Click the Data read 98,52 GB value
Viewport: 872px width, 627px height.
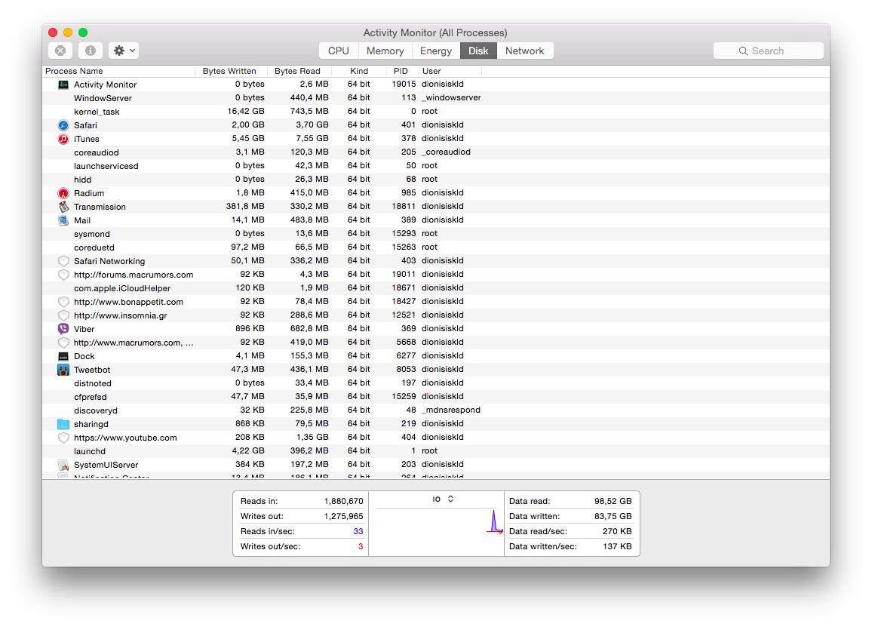click(613, 501)
